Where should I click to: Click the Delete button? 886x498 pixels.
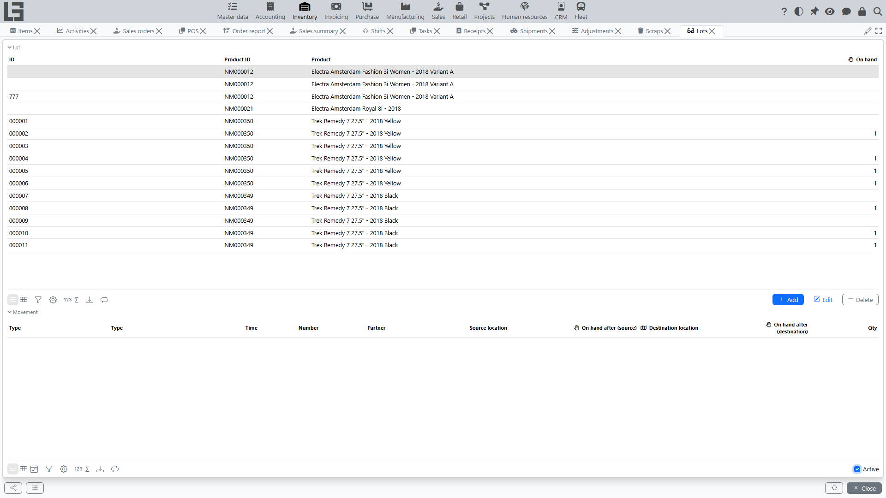(860, 300)
